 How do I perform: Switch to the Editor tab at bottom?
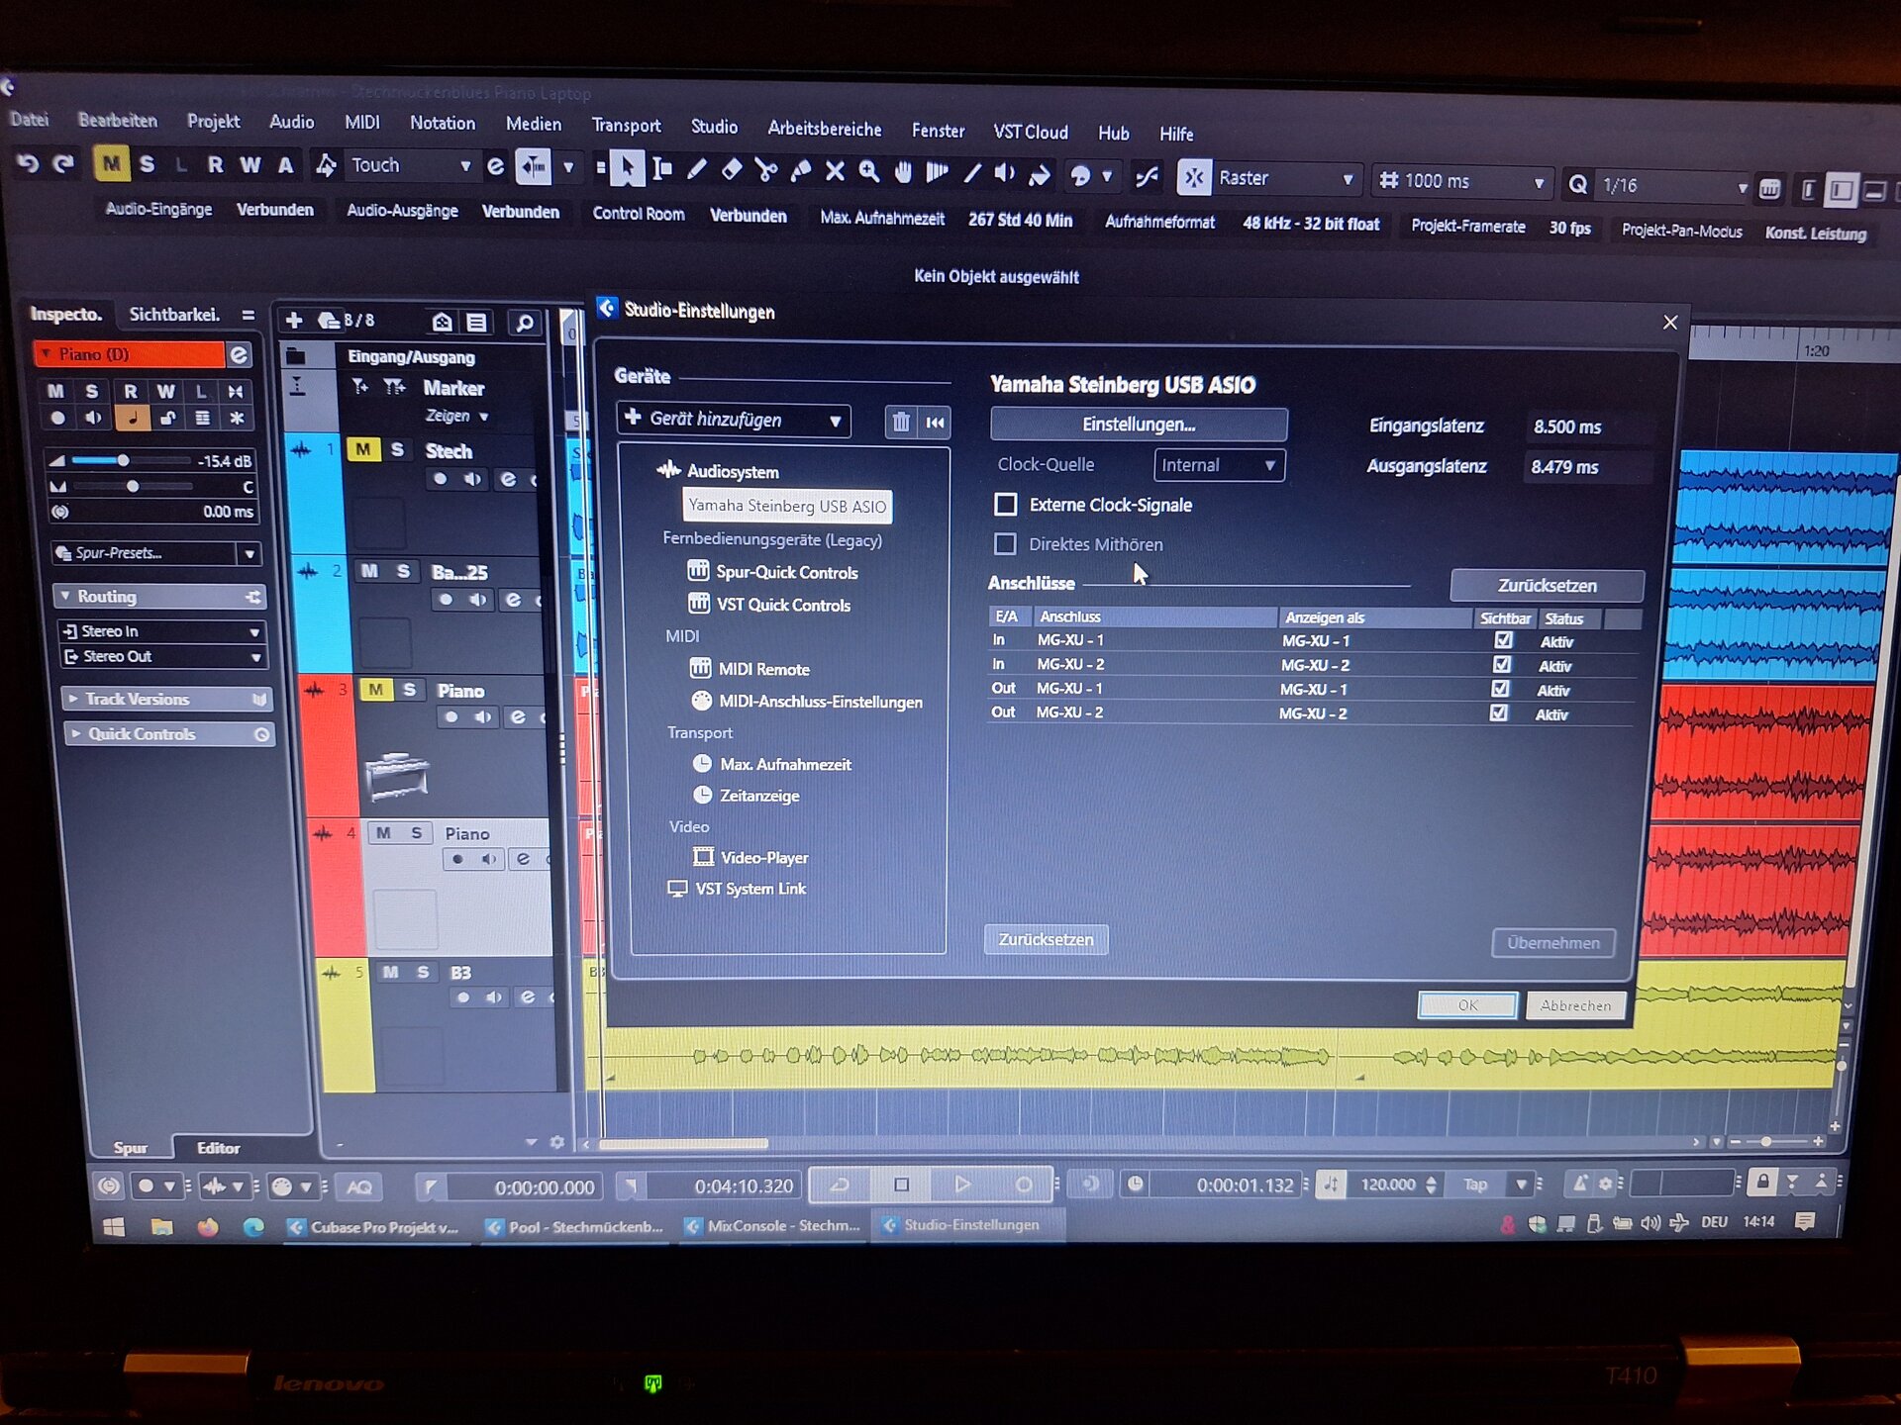pyautogui.click(x=218, y=1148)
